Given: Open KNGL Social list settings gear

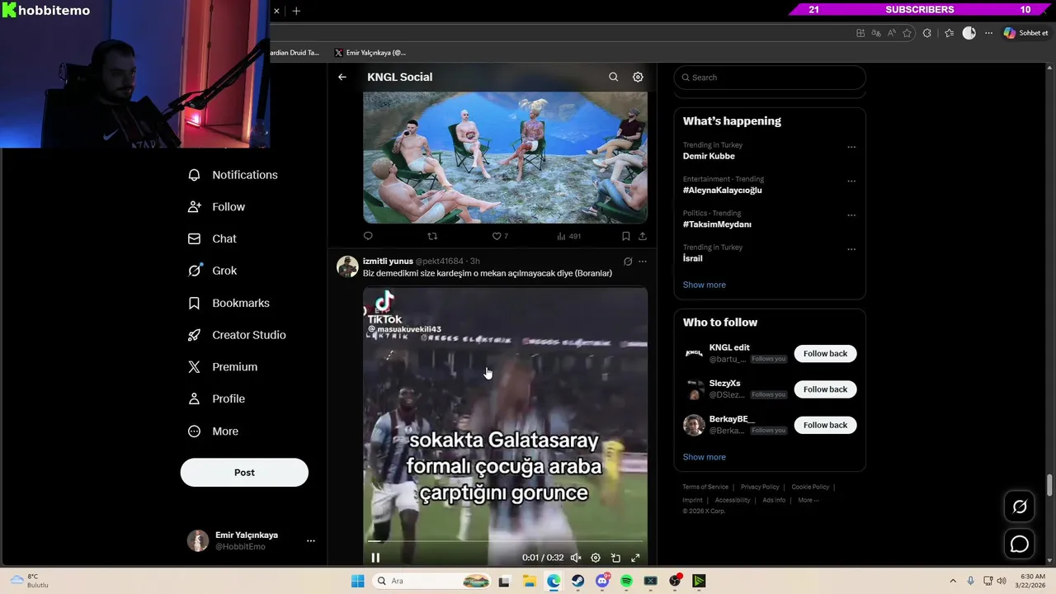Looking at the screenshot, I should tap(638, 77).
